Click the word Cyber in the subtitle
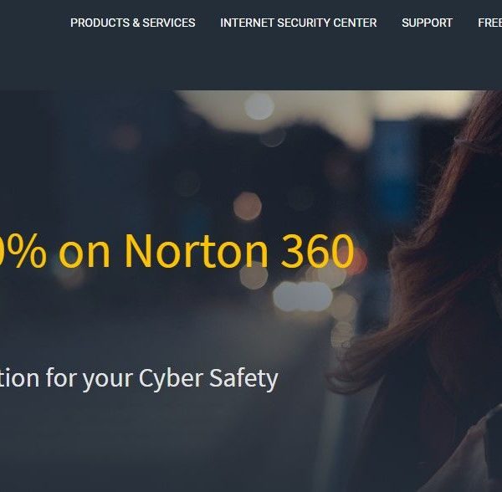 (x=171, y=379)
